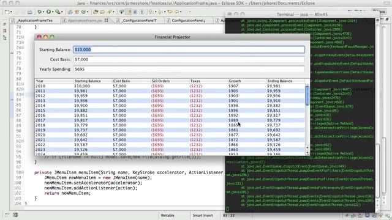
Task: Click the Financial Projector table scrollbar thumb
Action: (307, 95)
